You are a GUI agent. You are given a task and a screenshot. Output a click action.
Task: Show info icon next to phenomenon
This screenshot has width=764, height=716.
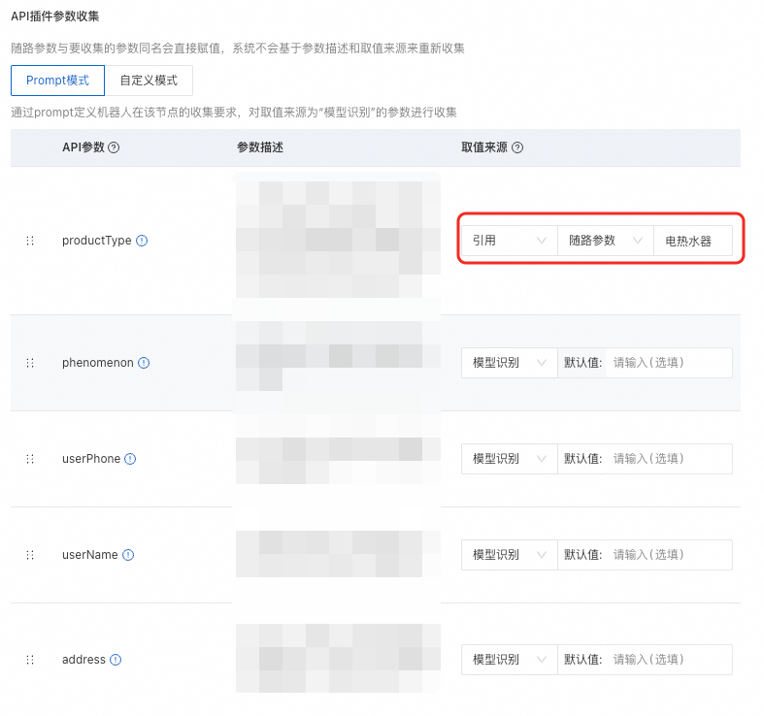pos(144,363)
